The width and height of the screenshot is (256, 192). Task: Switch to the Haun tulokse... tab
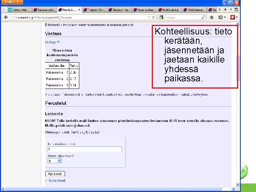(x=144, y=10)
